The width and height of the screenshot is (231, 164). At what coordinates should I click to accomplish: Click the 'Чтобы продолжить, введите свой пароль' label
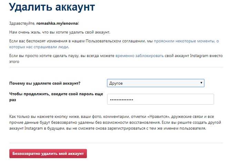pyautogui.click(x=56, y=97)
